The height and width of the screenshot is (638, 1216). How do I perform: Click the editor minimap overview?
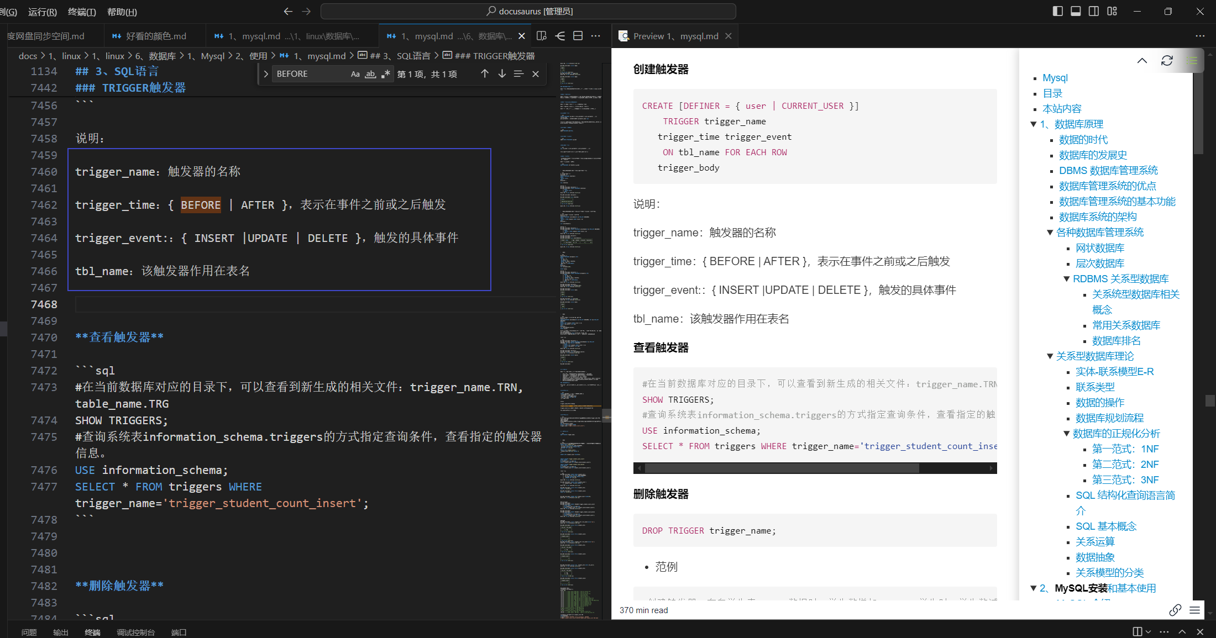[580, 340]
